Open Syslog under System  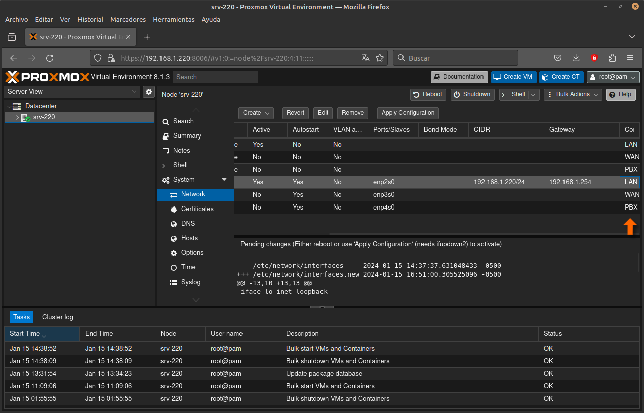[x=196, y=282]
